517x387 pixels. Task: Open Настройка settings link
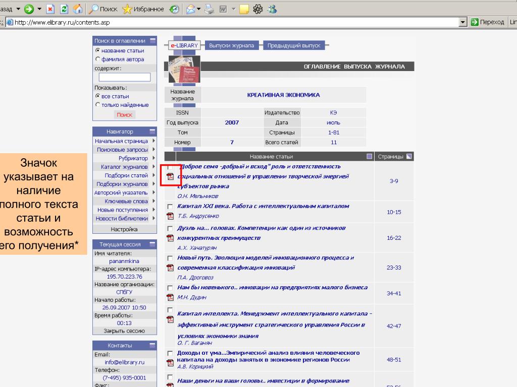coord(124,229)
